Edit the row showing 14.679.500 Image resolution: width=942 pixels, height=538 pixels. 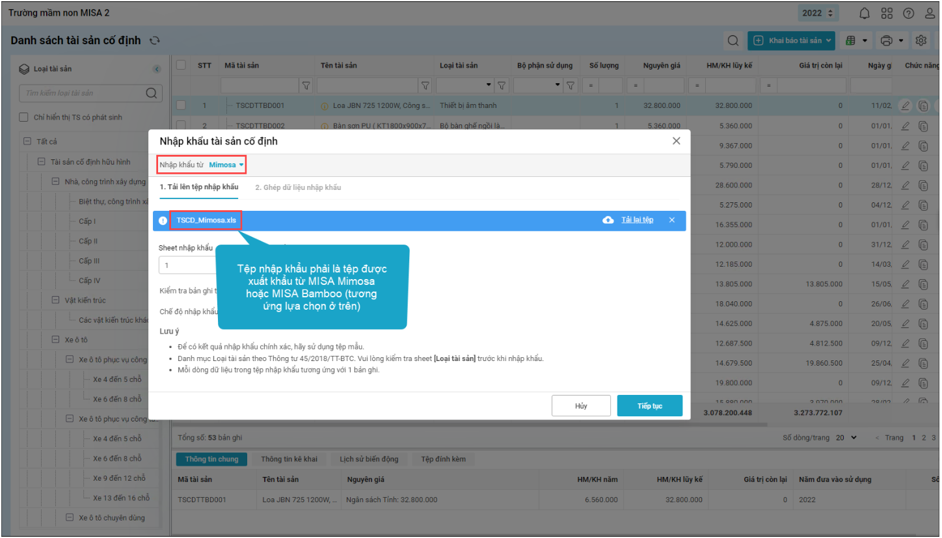tap(905, 363)
